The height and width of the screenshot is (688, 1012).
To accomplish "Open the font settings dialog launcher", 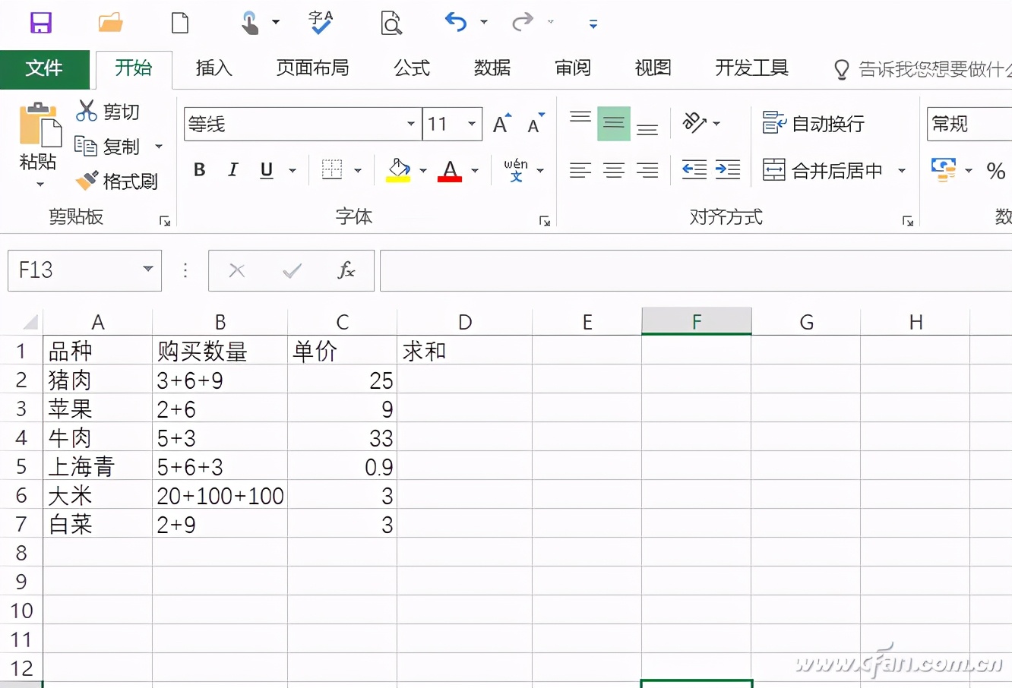I will pyautogui.click(x=544, y=221).
